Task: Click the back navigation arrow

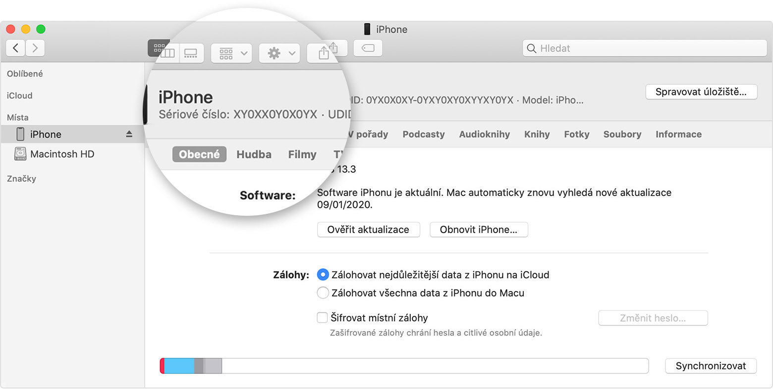Action: click(16, 48)
